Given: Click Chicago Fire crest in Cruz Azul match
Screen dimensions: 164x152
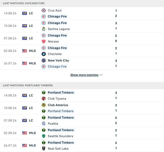Looking at the screenshot, I should click(44, 16).
